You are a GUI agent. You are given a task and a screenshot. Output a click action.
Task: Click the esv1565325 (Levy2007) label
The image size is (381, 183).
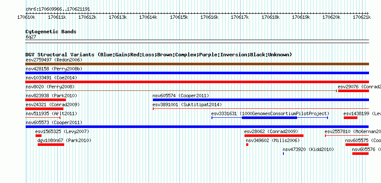click(62, 131)
